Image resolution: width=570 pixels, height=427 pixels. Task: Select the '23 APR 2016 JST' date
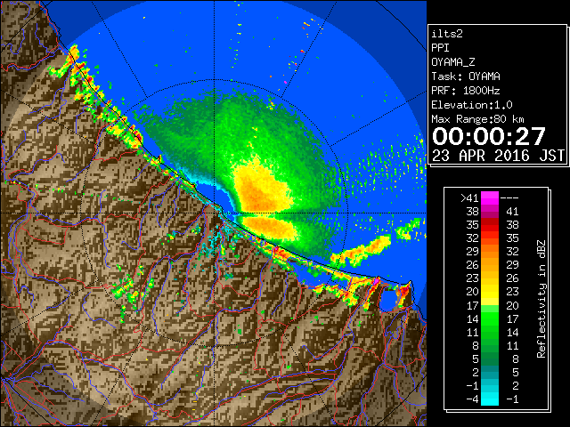pos(498,156)
